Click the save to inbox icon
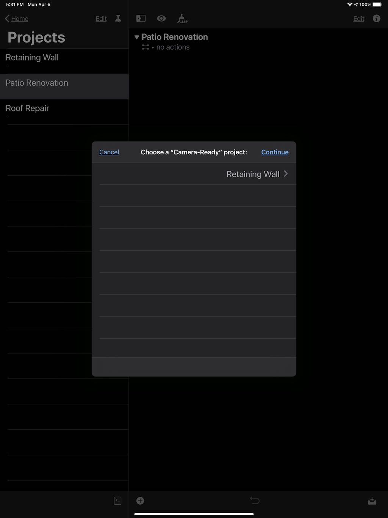The image size is (388, 518). pos(372,501)
